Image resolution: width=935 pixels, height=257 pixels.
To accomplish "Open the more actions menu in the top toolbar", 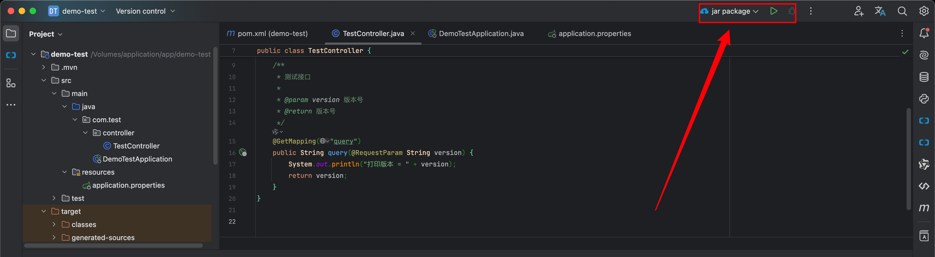I will [811, 11].
